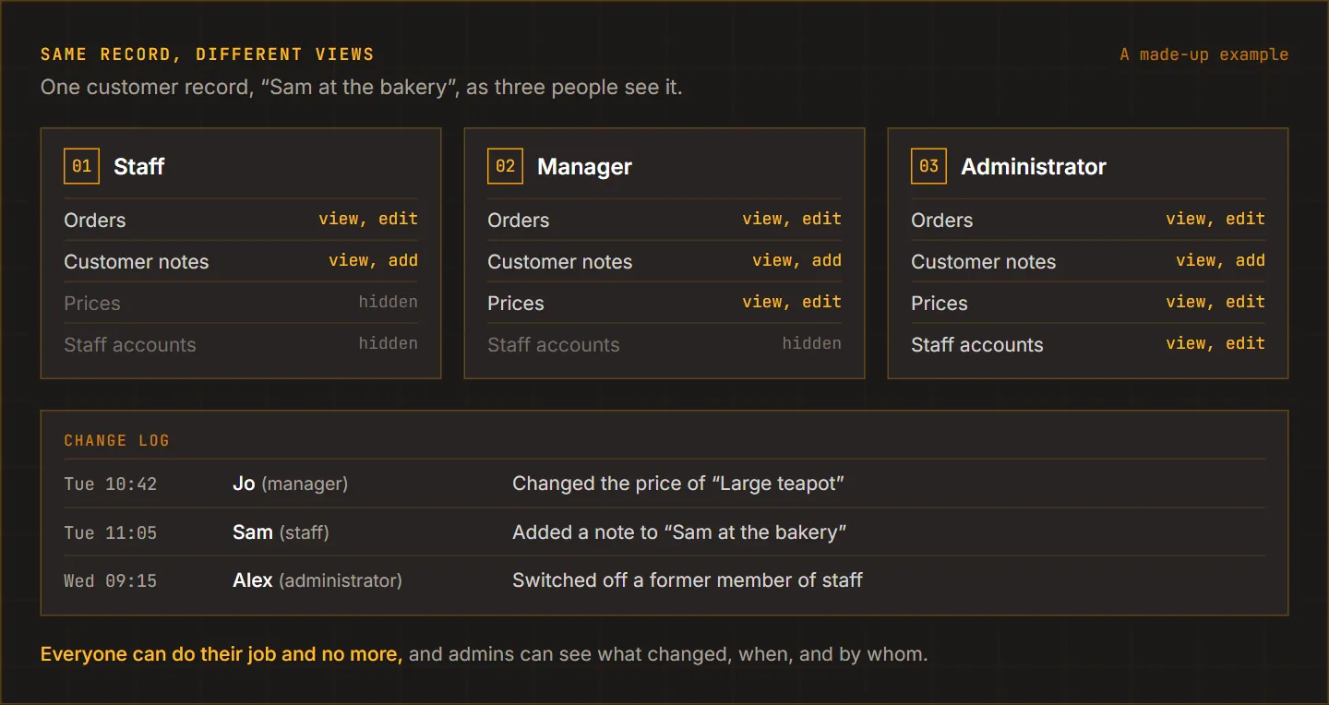
Task: Click 'view, edit' for Prices in Administrator card
Action: click(1215, 302)
